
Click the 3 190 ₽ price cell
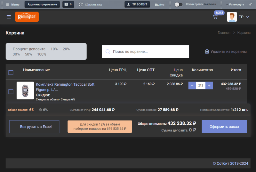pyautogui.click(x=121, y=84)
